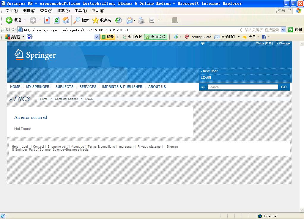The width and height of the screenshot is (304, 219).
Task: Open AVG email dropdown arrow
Action: click(x=239, y=37)
